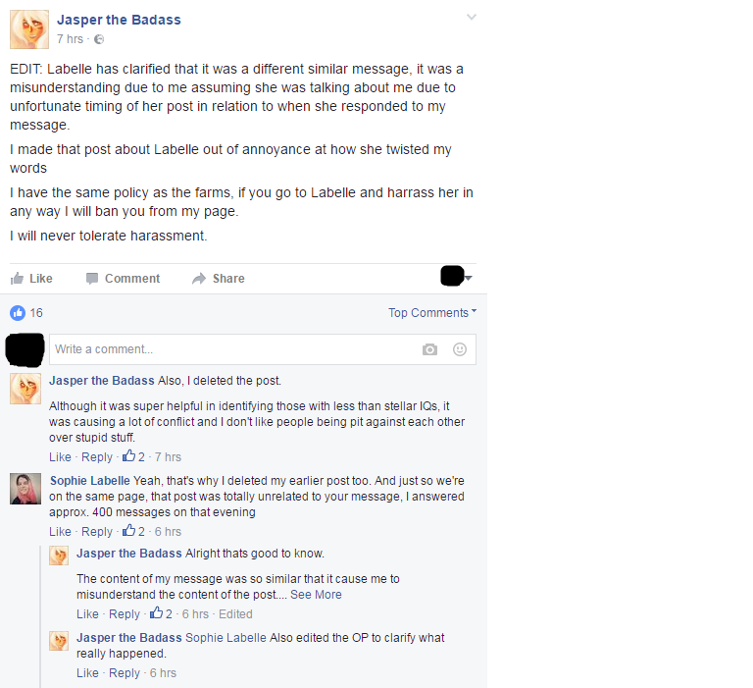The height and width of the screenshot is (688, 753).
Task: Click the camera icon in the comment box
Action: click(429, 349)
